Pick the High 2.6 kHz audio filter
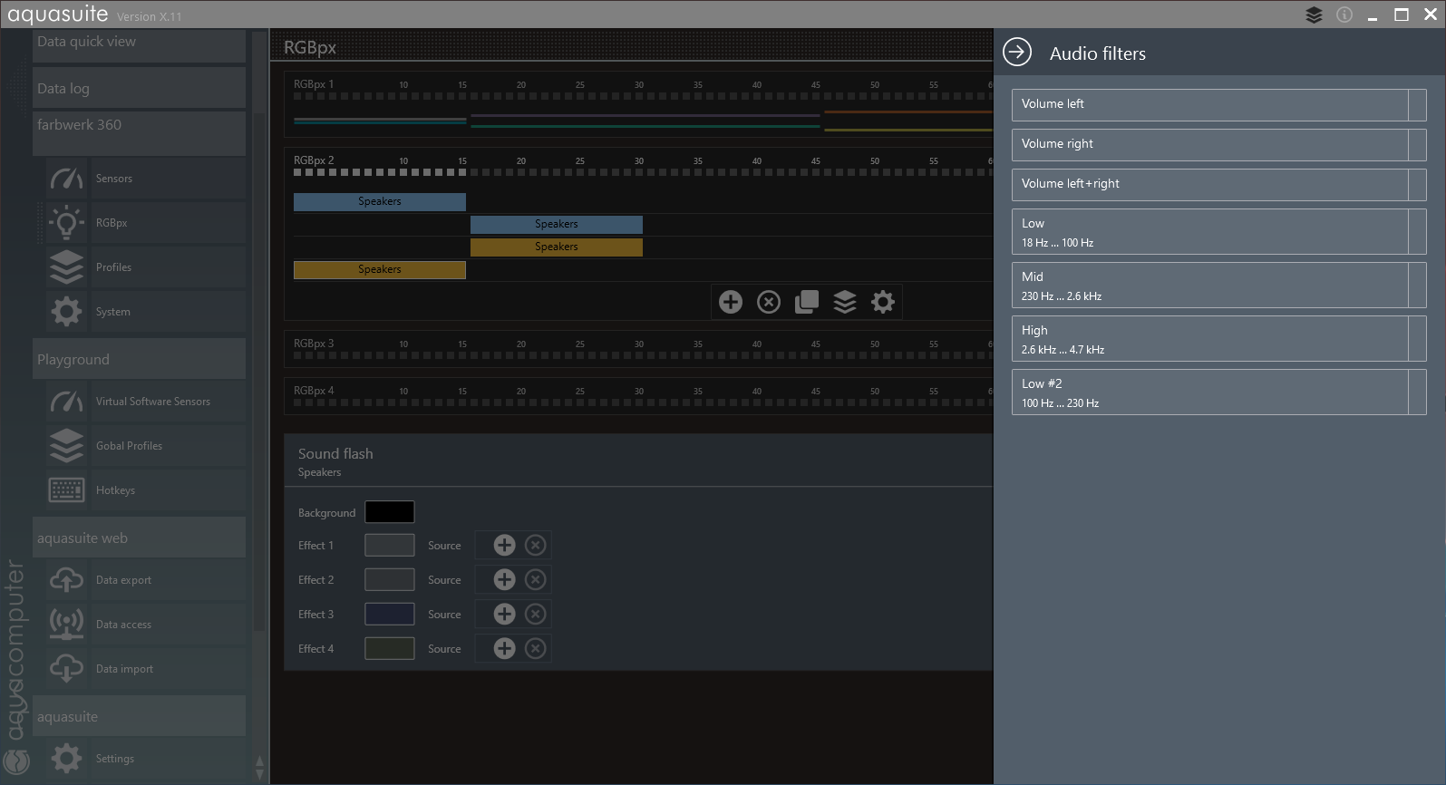 click(1209, 339)
